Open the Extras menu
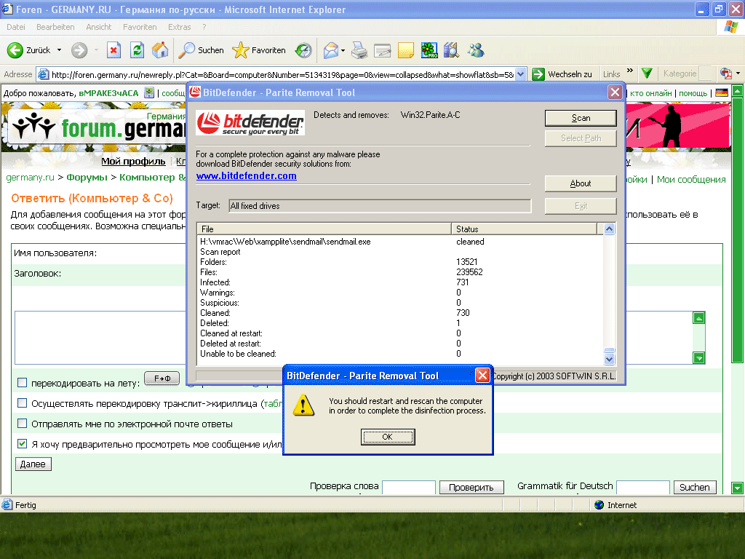The height and width of the screenshot is (559, 745). (x=179, y=27)
